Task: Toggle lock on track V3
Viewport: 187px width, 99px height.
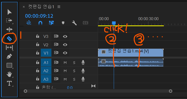Action: pos(38,36)
